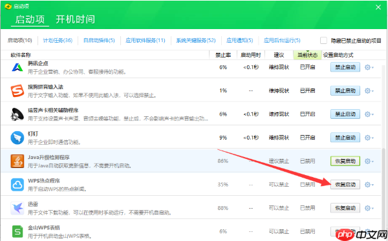
Task: Close the 启动项 window
Action: point(378,7)
